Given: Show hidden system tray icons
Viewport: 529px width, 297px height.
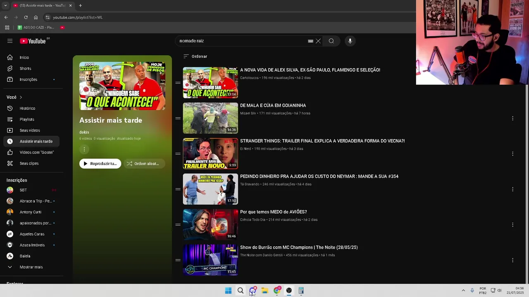Looking at the screenshot, I should 463,291.
